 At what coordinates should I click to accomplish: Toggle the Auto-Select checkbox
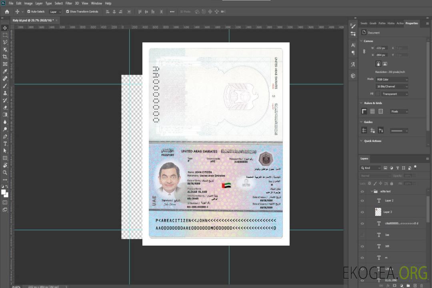29,12
